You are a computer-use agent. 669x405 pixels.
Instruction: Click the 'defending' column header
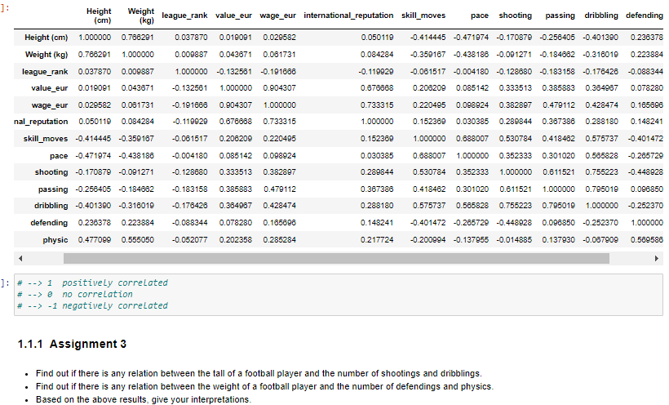pos(645,16)
